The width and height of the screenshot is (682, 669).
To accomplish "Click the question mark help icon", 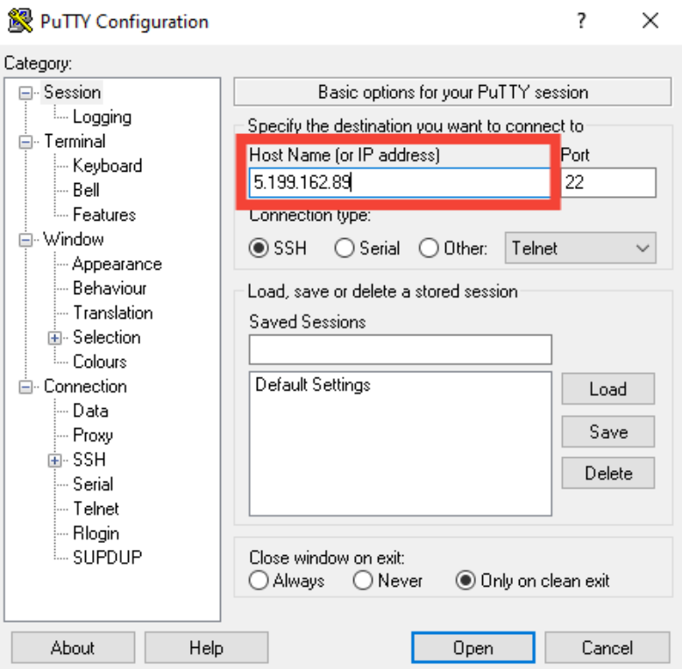I will pyautogui.click(x=581, y=22).
